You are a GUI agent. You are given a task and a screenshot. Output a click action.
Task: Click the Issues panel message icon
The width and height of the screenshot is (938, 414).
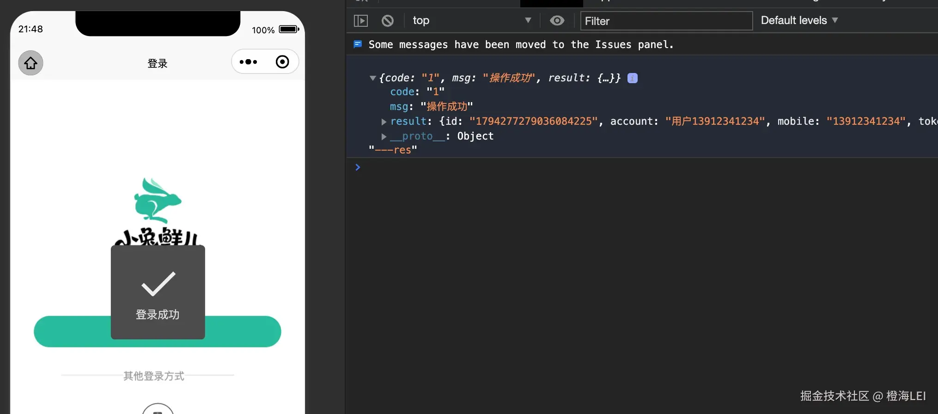point(358,44)
